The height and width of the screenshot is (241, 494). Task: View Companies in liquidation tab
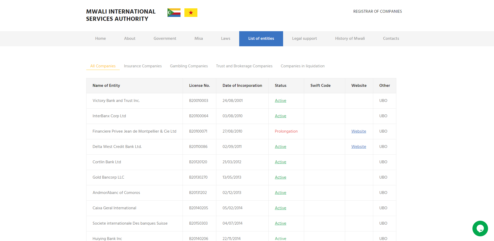tap(302, 66)
